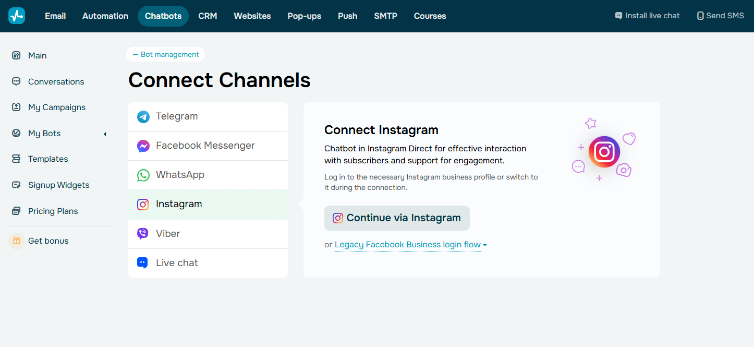The height and width of the screenshot is (347, 754).
Task: Click the Facebook Messenger icon
Action: tap(143, 146)
